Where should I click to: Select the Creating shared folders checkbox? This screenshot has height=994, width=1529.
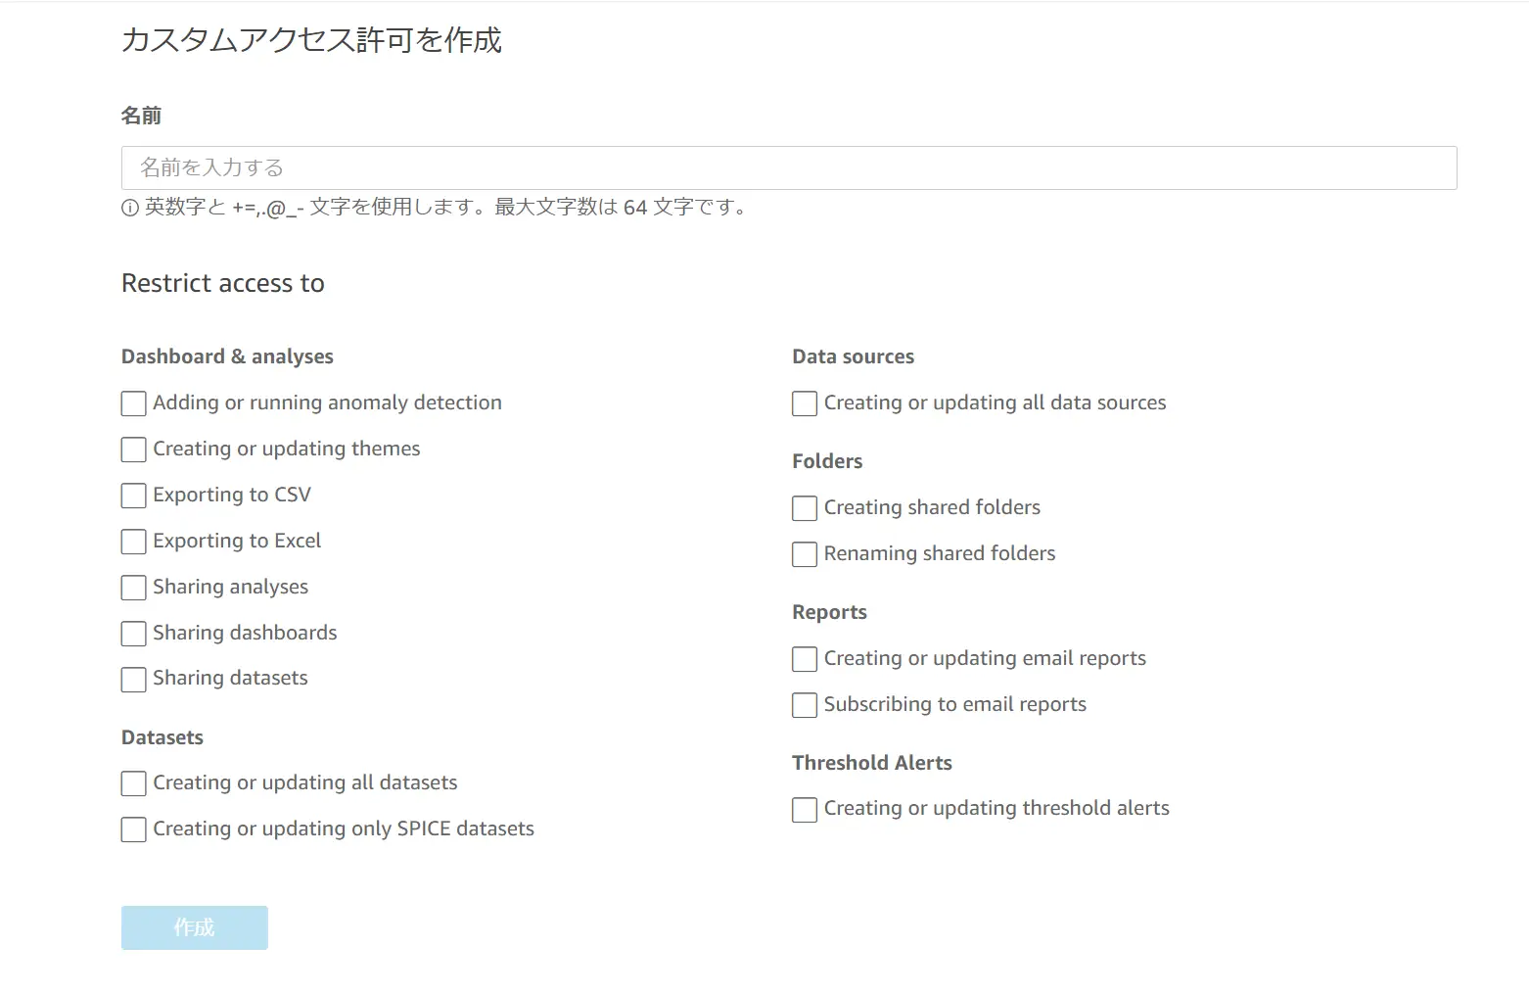click(x=805, y=508)
